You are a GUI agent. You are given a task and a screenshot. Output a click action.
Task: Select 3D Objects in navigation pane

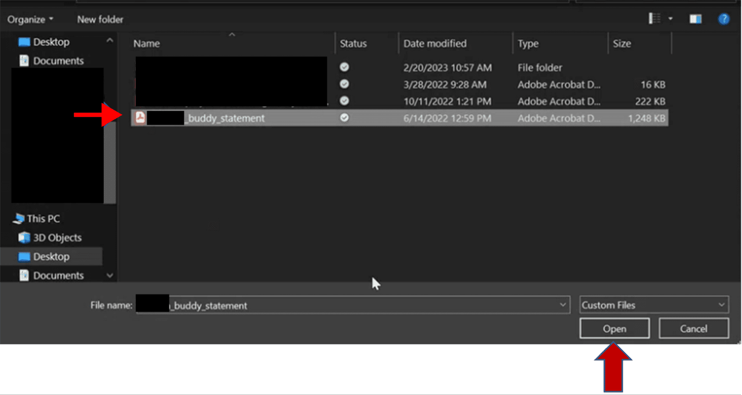tap(57, 238)
